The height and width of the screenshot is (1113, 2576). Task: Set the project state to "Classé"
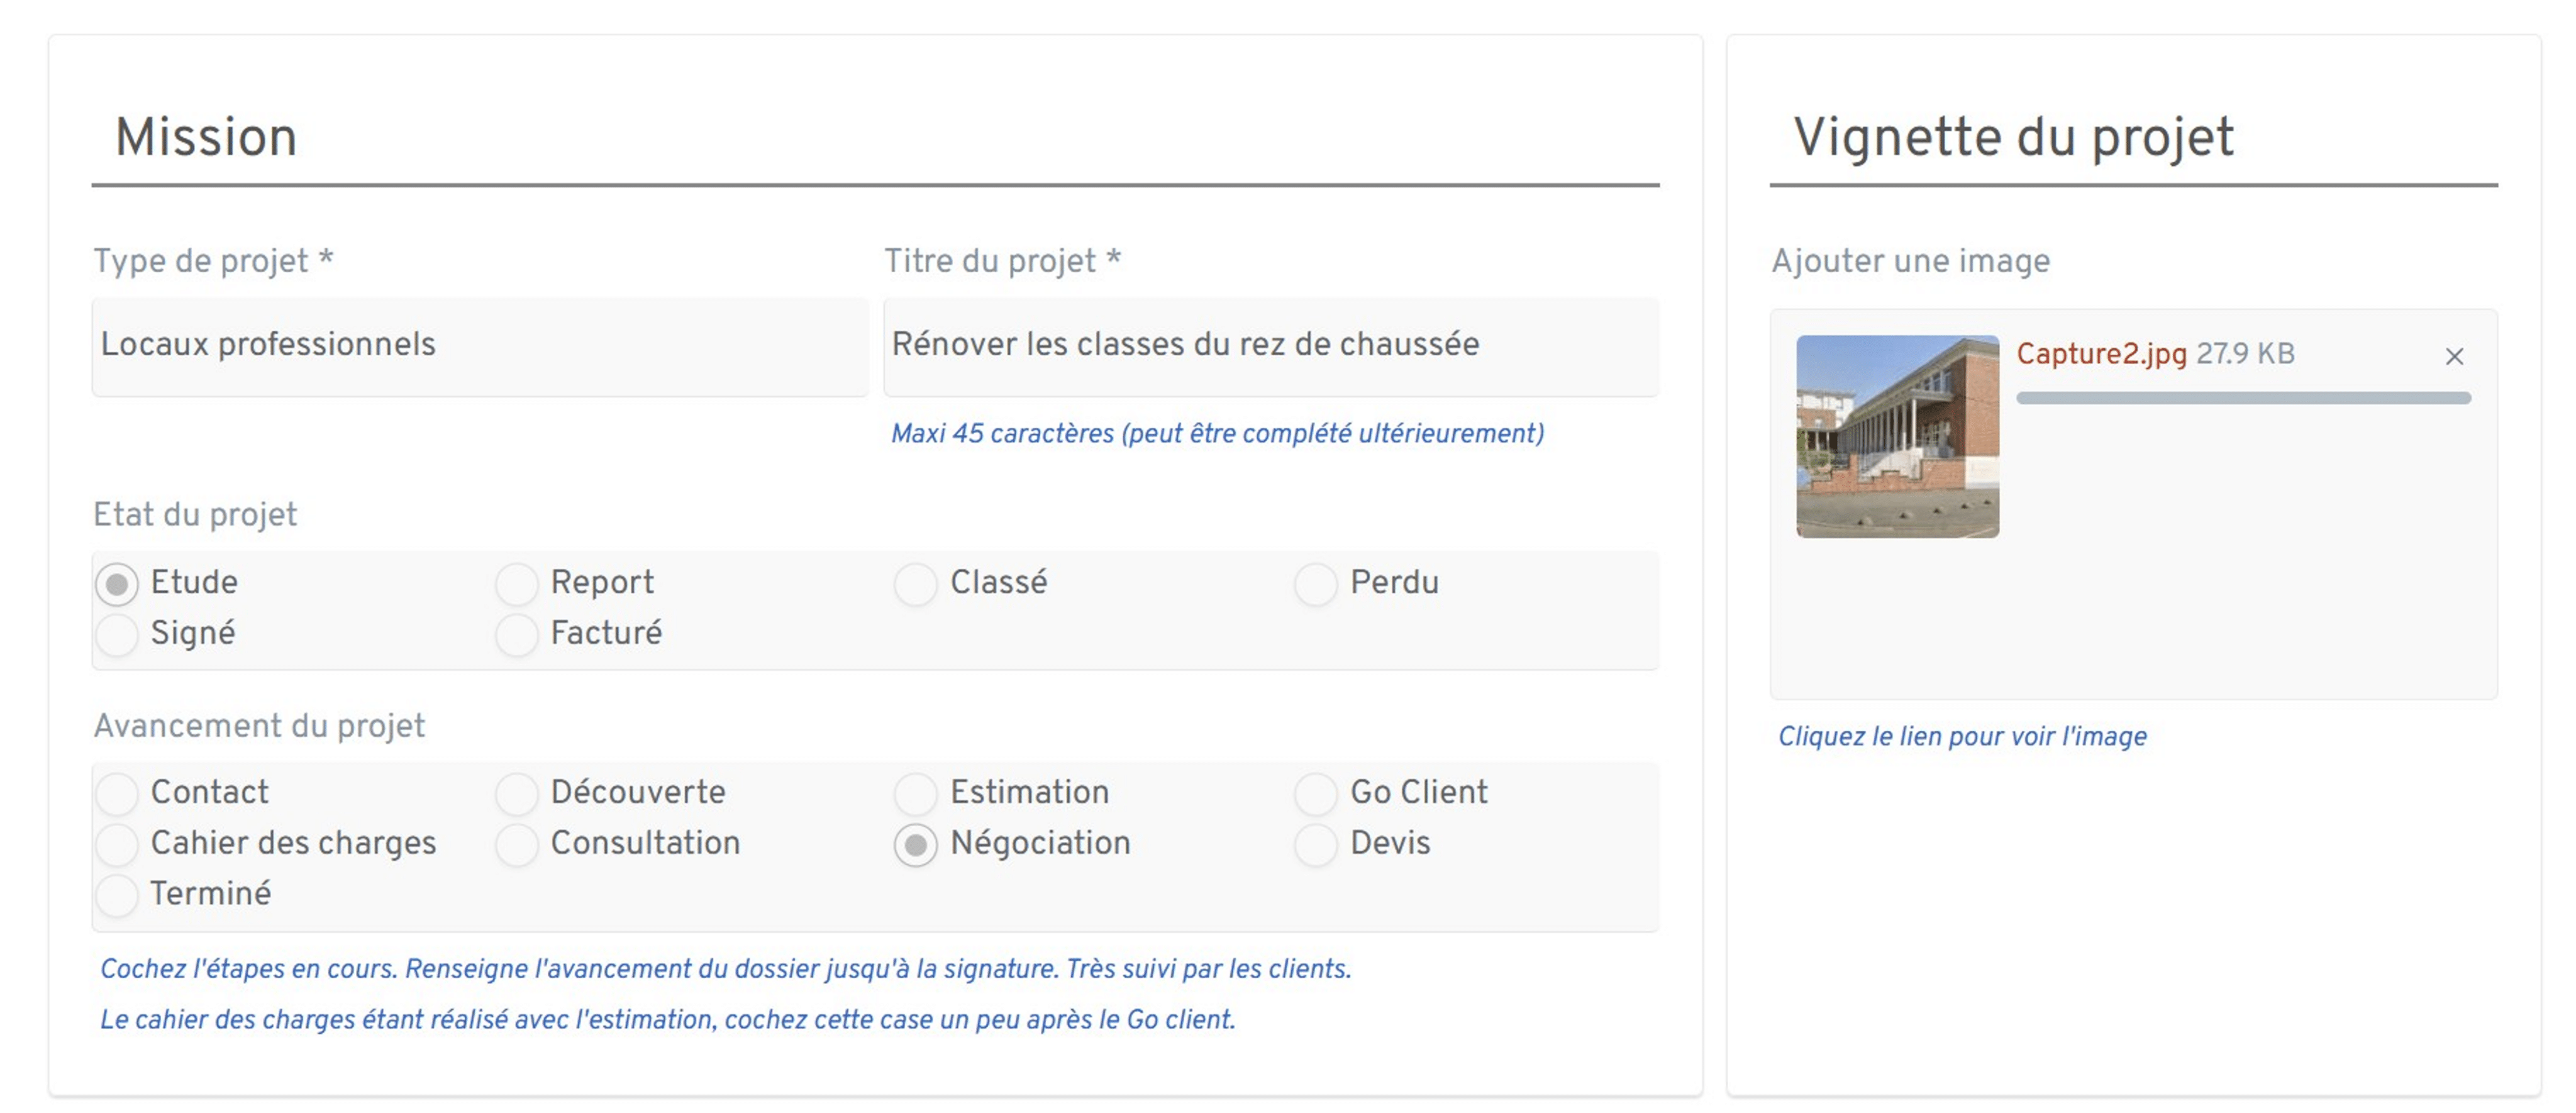point(915,583)
